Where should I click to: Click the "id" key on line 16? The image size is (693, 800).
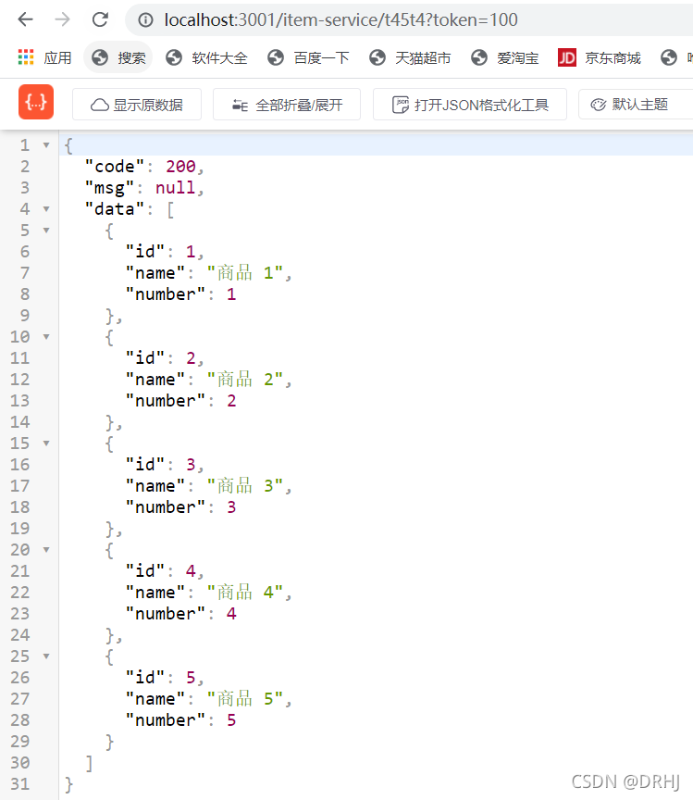[145, 465]
